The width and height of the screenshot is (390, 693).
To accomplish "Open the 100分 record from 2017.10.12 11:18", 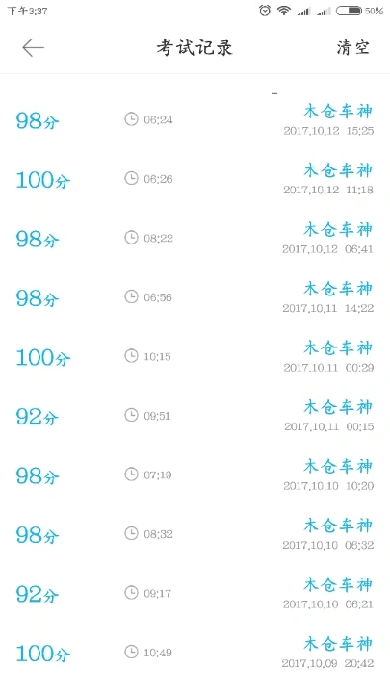I will tap(195, 179).
